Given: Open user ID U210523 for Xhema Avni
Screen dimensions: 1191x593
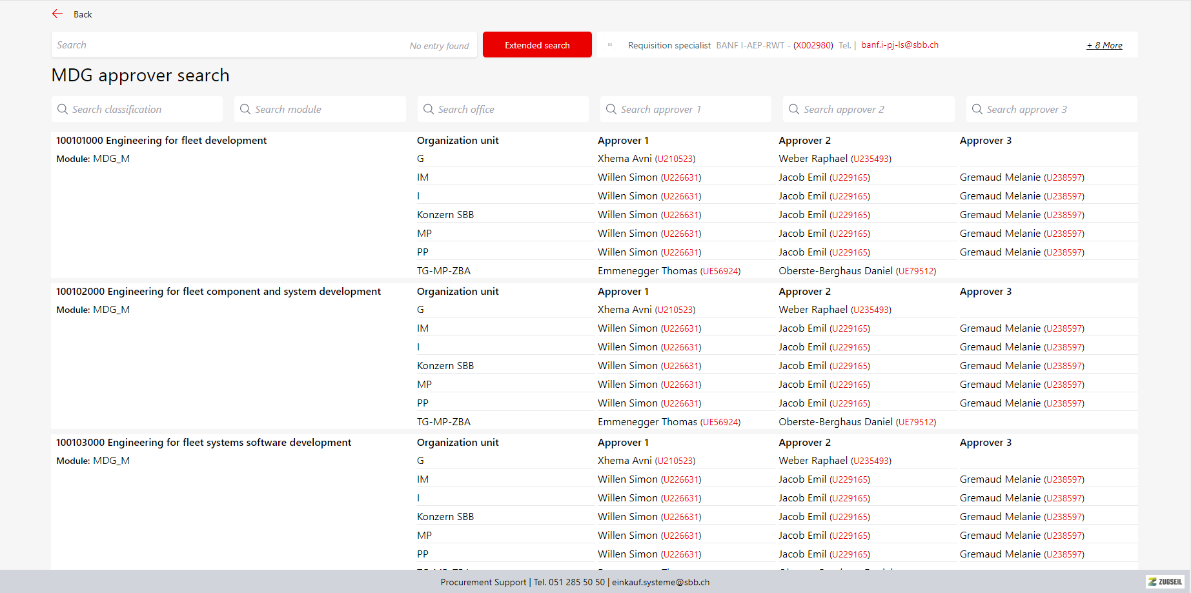Looking at the screenshot, I should coord(675,159).
